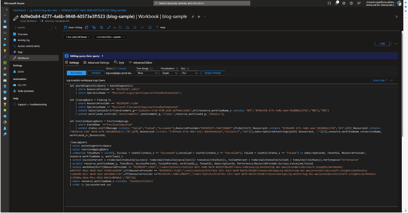The height and width of the screenshot is (213, 408).
Task: Click the Edit button at right
Action: 382,43
